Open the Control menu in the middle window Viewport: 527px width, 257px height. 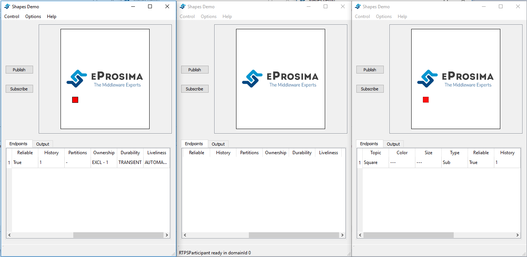point(187,17)
